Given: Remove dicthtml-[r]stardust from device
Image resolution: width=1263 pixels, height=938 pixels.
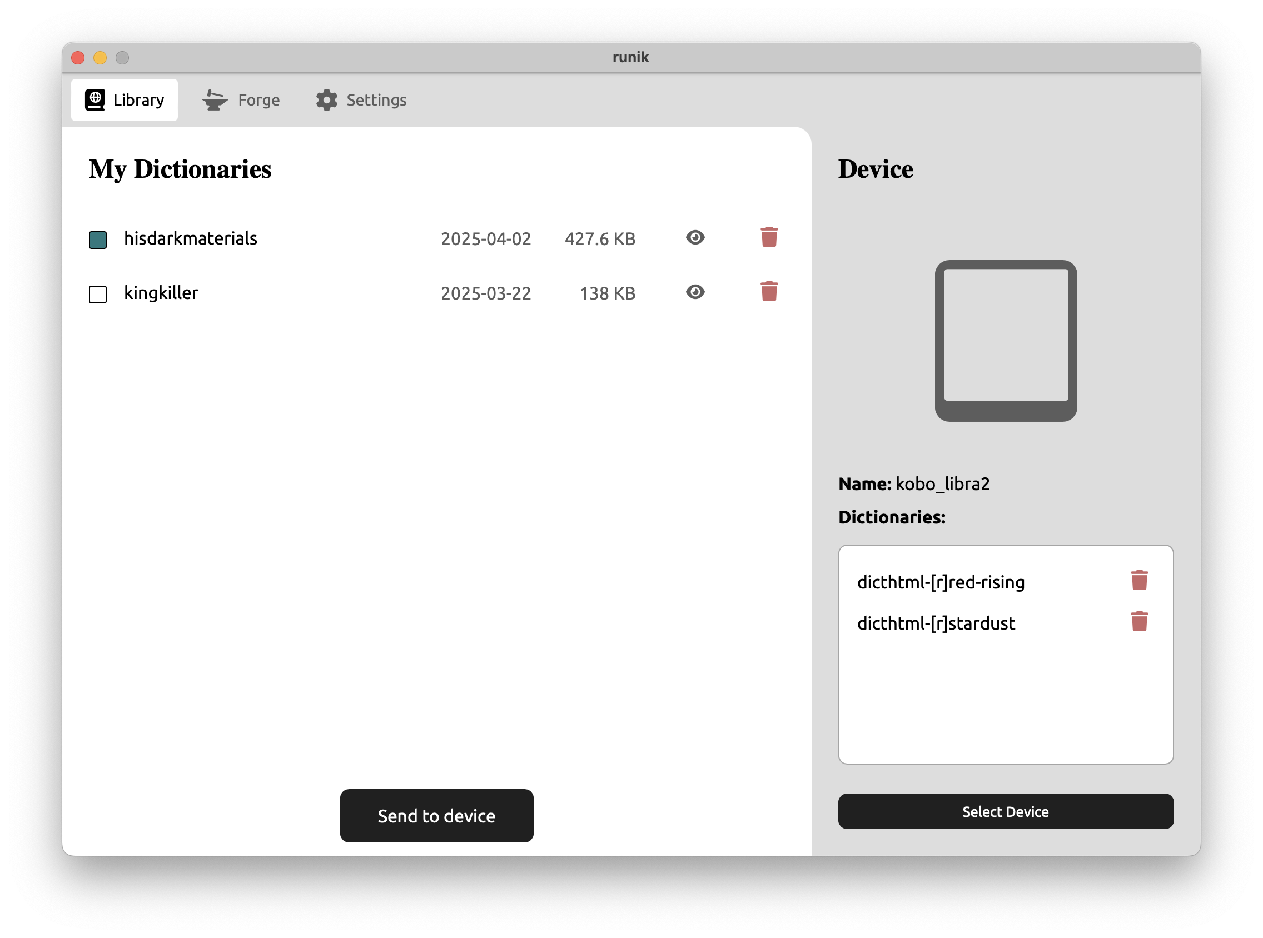Looking at the screenshot, I should (1138, 622).
